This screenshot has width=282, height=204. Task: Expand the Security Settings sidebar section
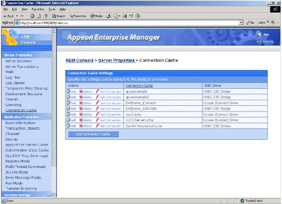pos(49,195)
